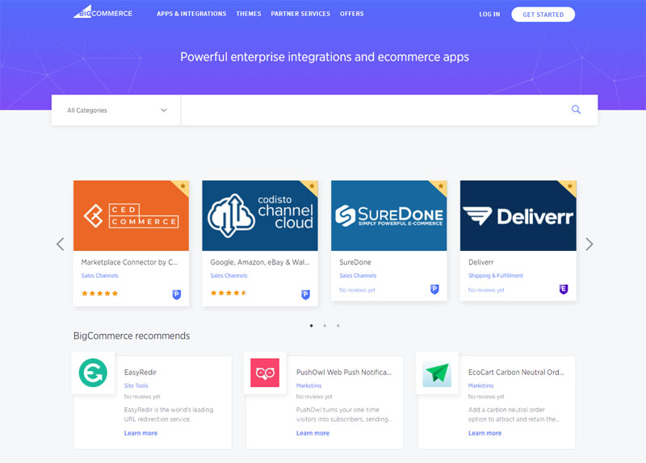This screenshot has height=463, width=646.
Task: Select the third carousel pagination dot
Action: (x=338, y=326)
